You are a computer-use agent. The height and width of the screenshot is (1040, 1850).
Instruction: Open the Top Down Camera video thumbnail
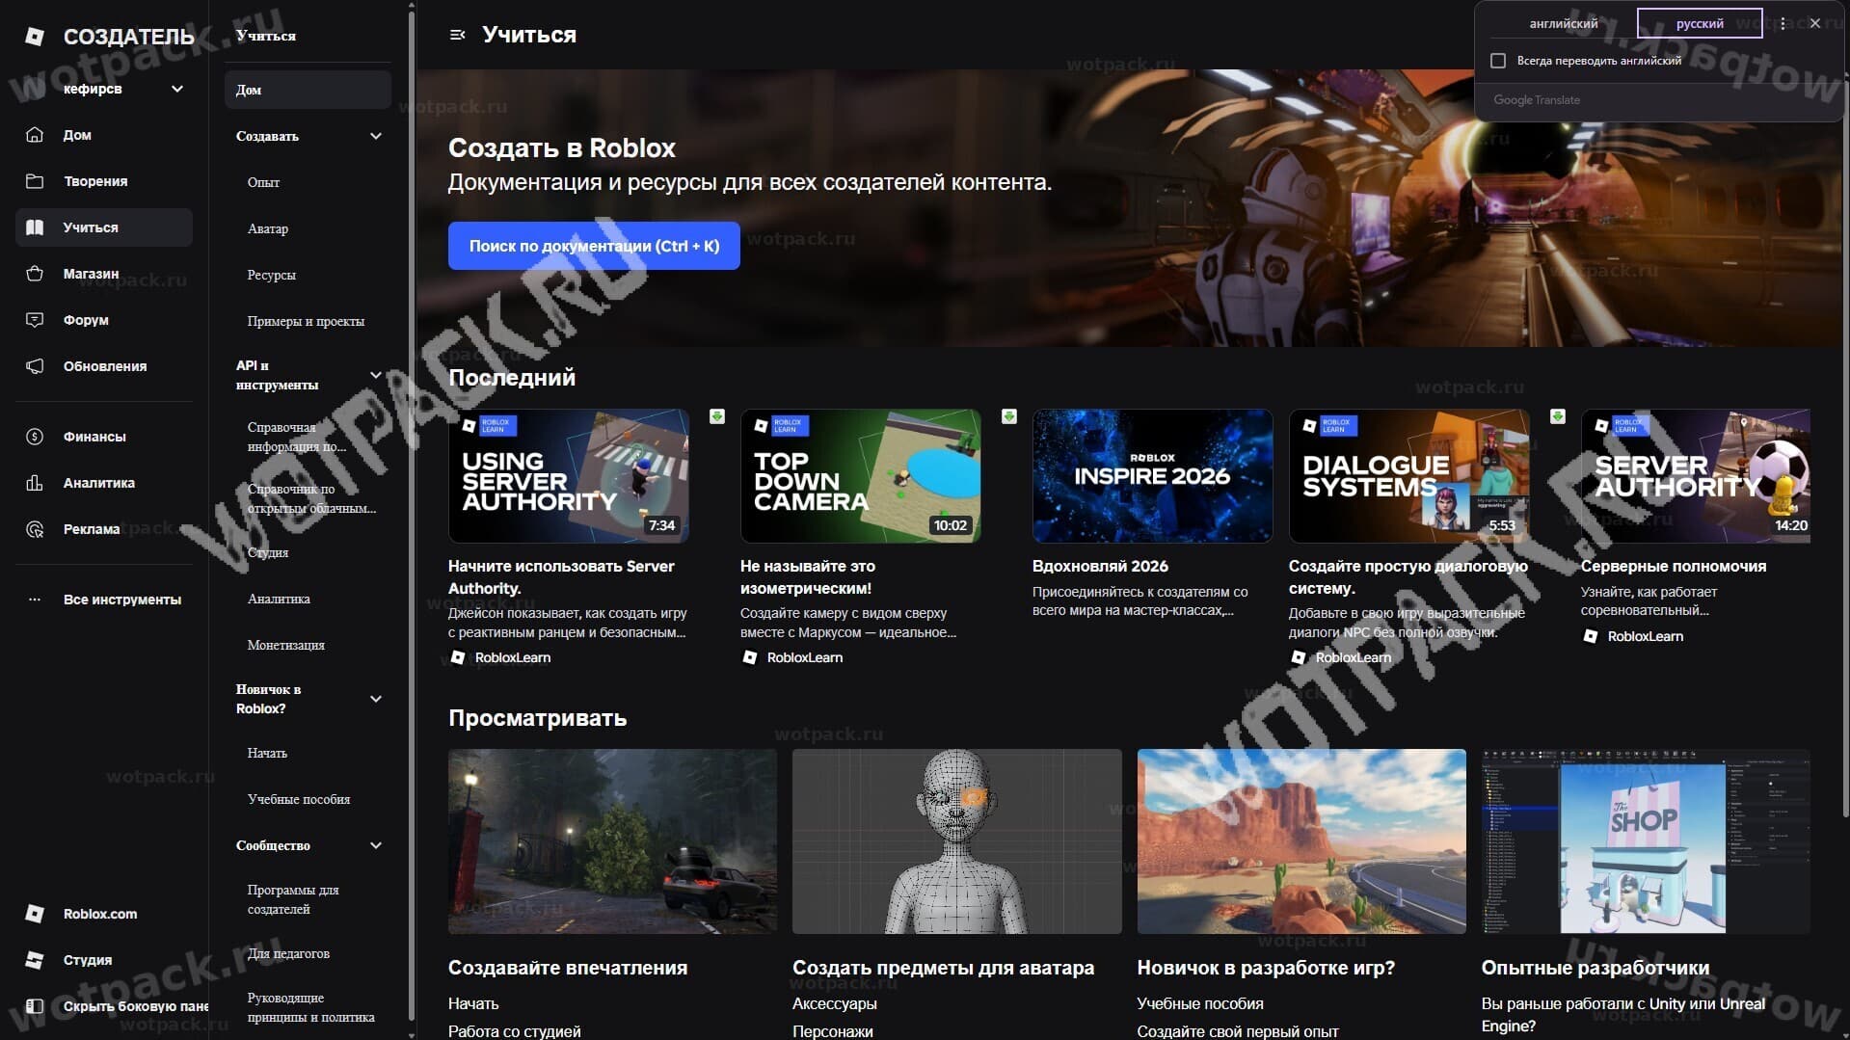(x=861, y=476)
